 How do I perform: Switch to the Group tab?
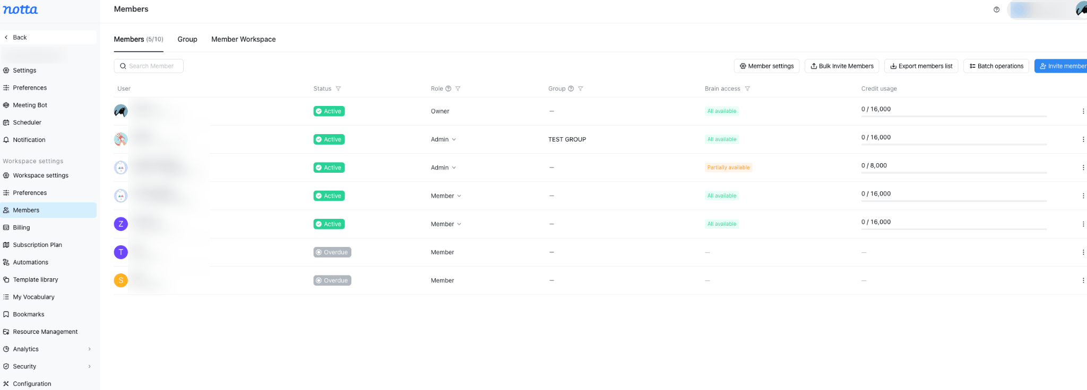click(187, 39)
